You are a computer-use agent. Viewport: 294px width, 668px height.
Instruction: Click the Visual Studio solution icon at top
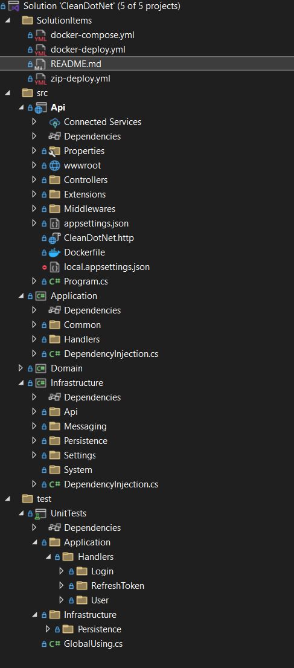[x=13, y=6]
